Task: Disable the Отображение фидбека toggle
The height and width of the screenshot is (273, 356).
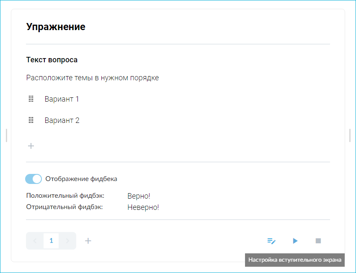Action: pos(33,179)
